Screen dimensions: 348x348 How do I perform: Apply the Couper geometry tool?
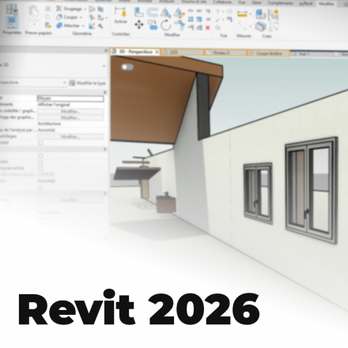point(67,17)
